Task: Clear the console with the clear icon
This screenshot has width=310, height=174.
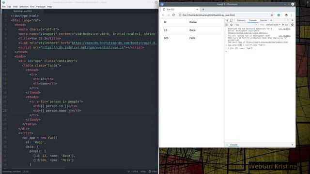Action: tap(232, 25)
